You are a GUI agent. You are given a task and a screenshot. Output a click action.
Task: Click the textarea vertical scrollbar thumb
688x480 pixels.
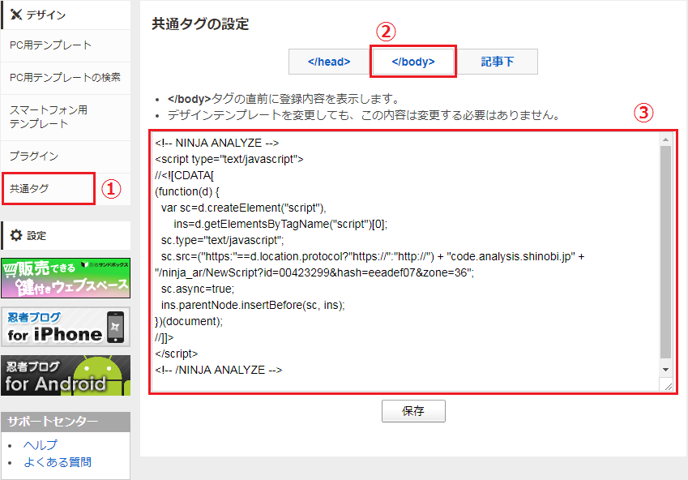665,252
